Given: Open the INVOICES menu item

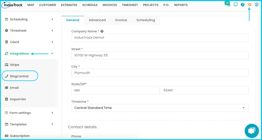Looking at the screenshot, I should [110, 5].
